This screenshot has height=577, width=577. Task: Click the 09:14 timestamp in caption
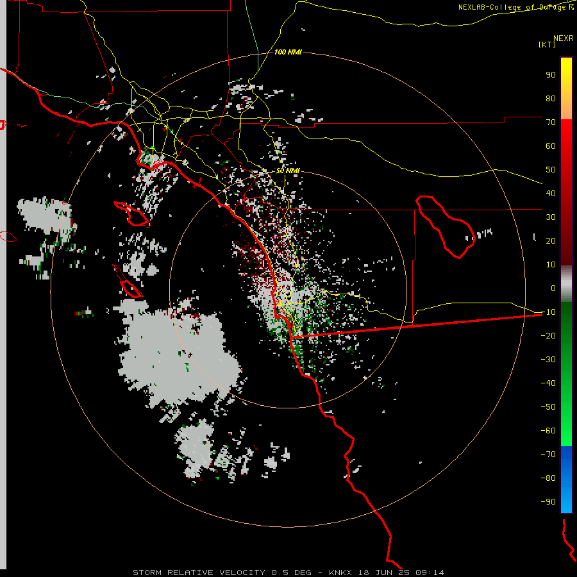click(x=430, y=573)
